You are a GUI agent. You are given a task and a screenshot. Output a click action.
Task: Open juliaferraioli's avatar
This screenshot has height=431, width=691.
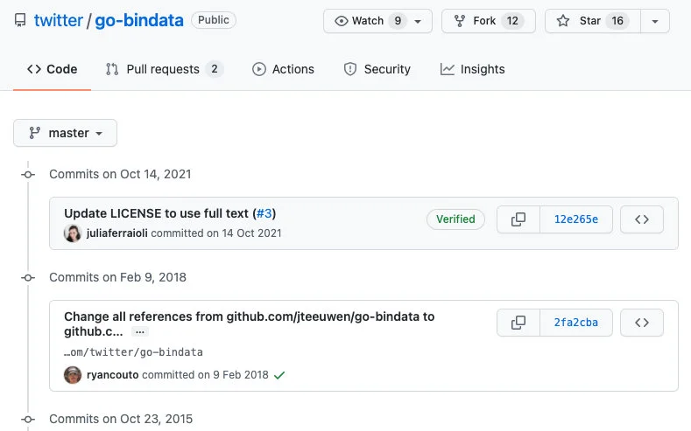[73, 233]
